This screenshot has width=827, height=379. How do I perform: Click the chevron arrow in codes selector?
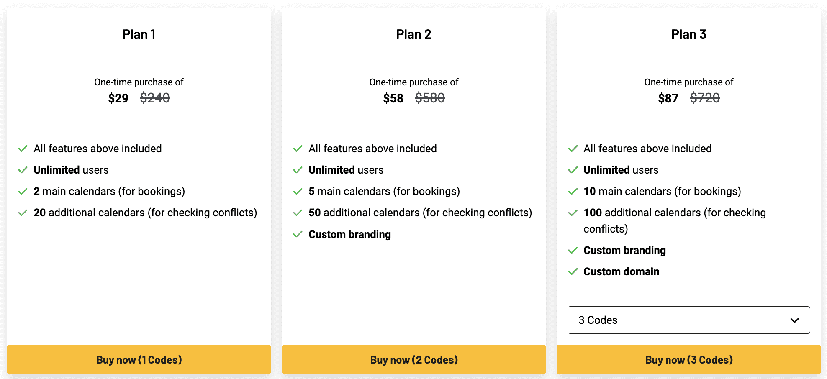click(794, 320)
